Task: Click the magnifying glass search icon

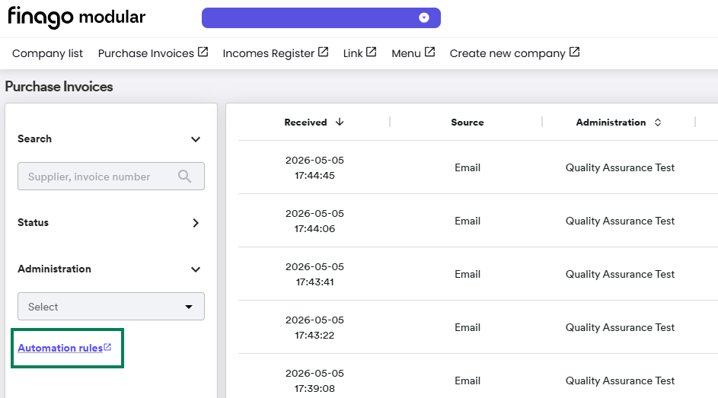Action: [x=184, y=176]
